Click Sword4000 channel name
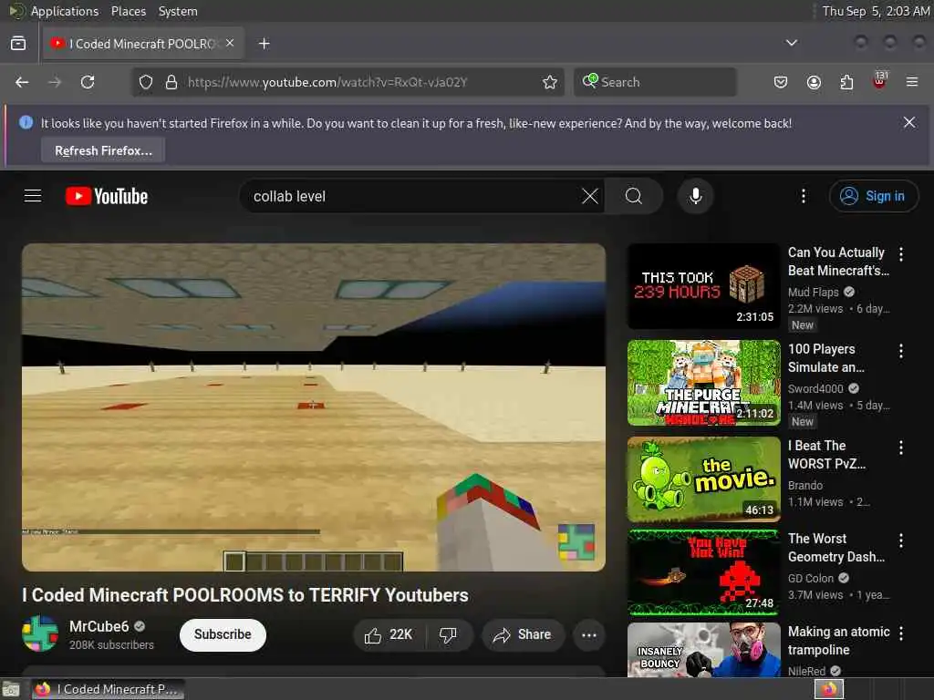The width and height of the screenshot is (934, 700). pyautogui.click(x=815, y=388)
